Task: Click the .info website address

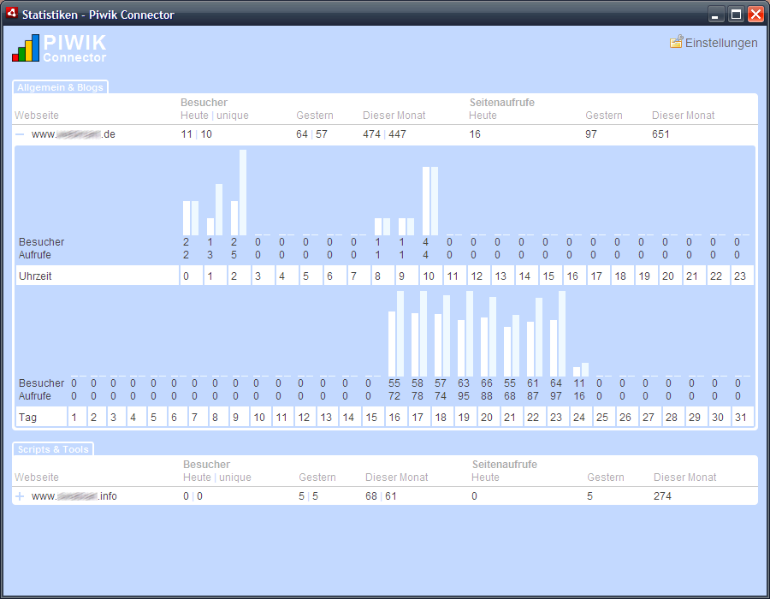Action: coord(74,496)
